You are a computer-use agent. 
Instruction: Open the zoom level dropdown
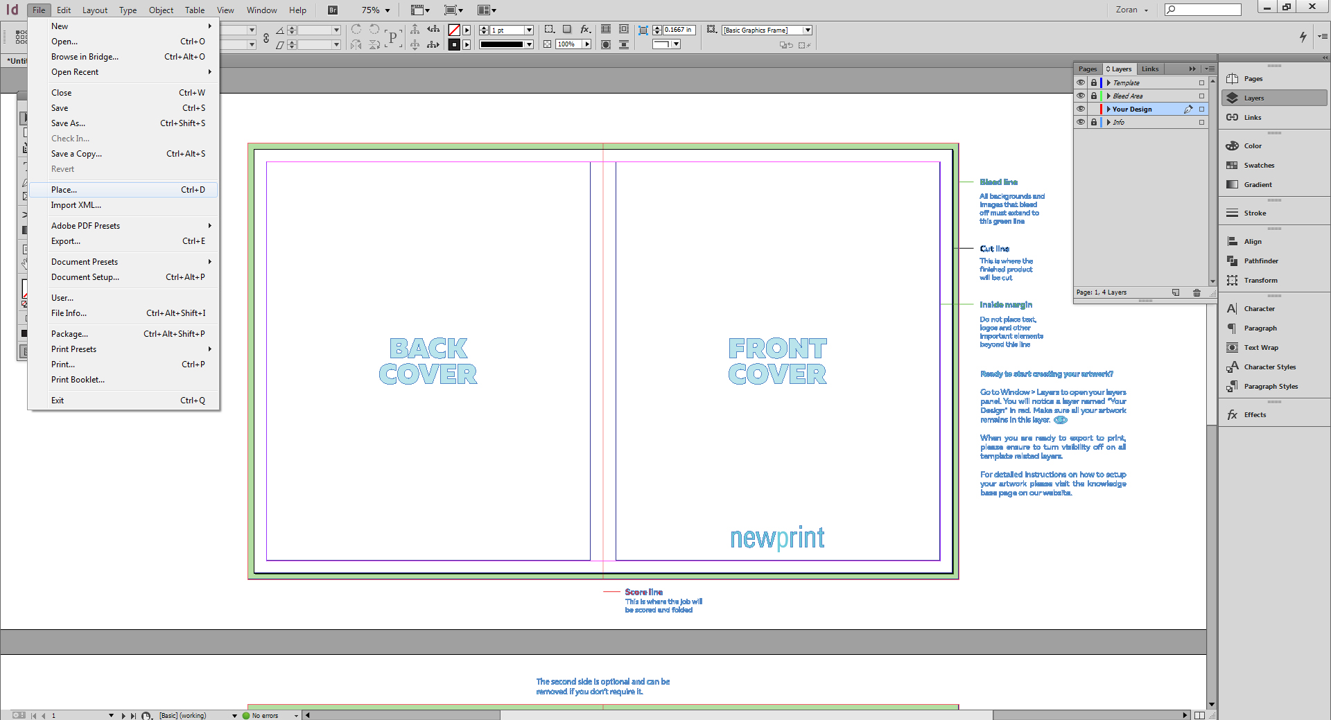386,10
